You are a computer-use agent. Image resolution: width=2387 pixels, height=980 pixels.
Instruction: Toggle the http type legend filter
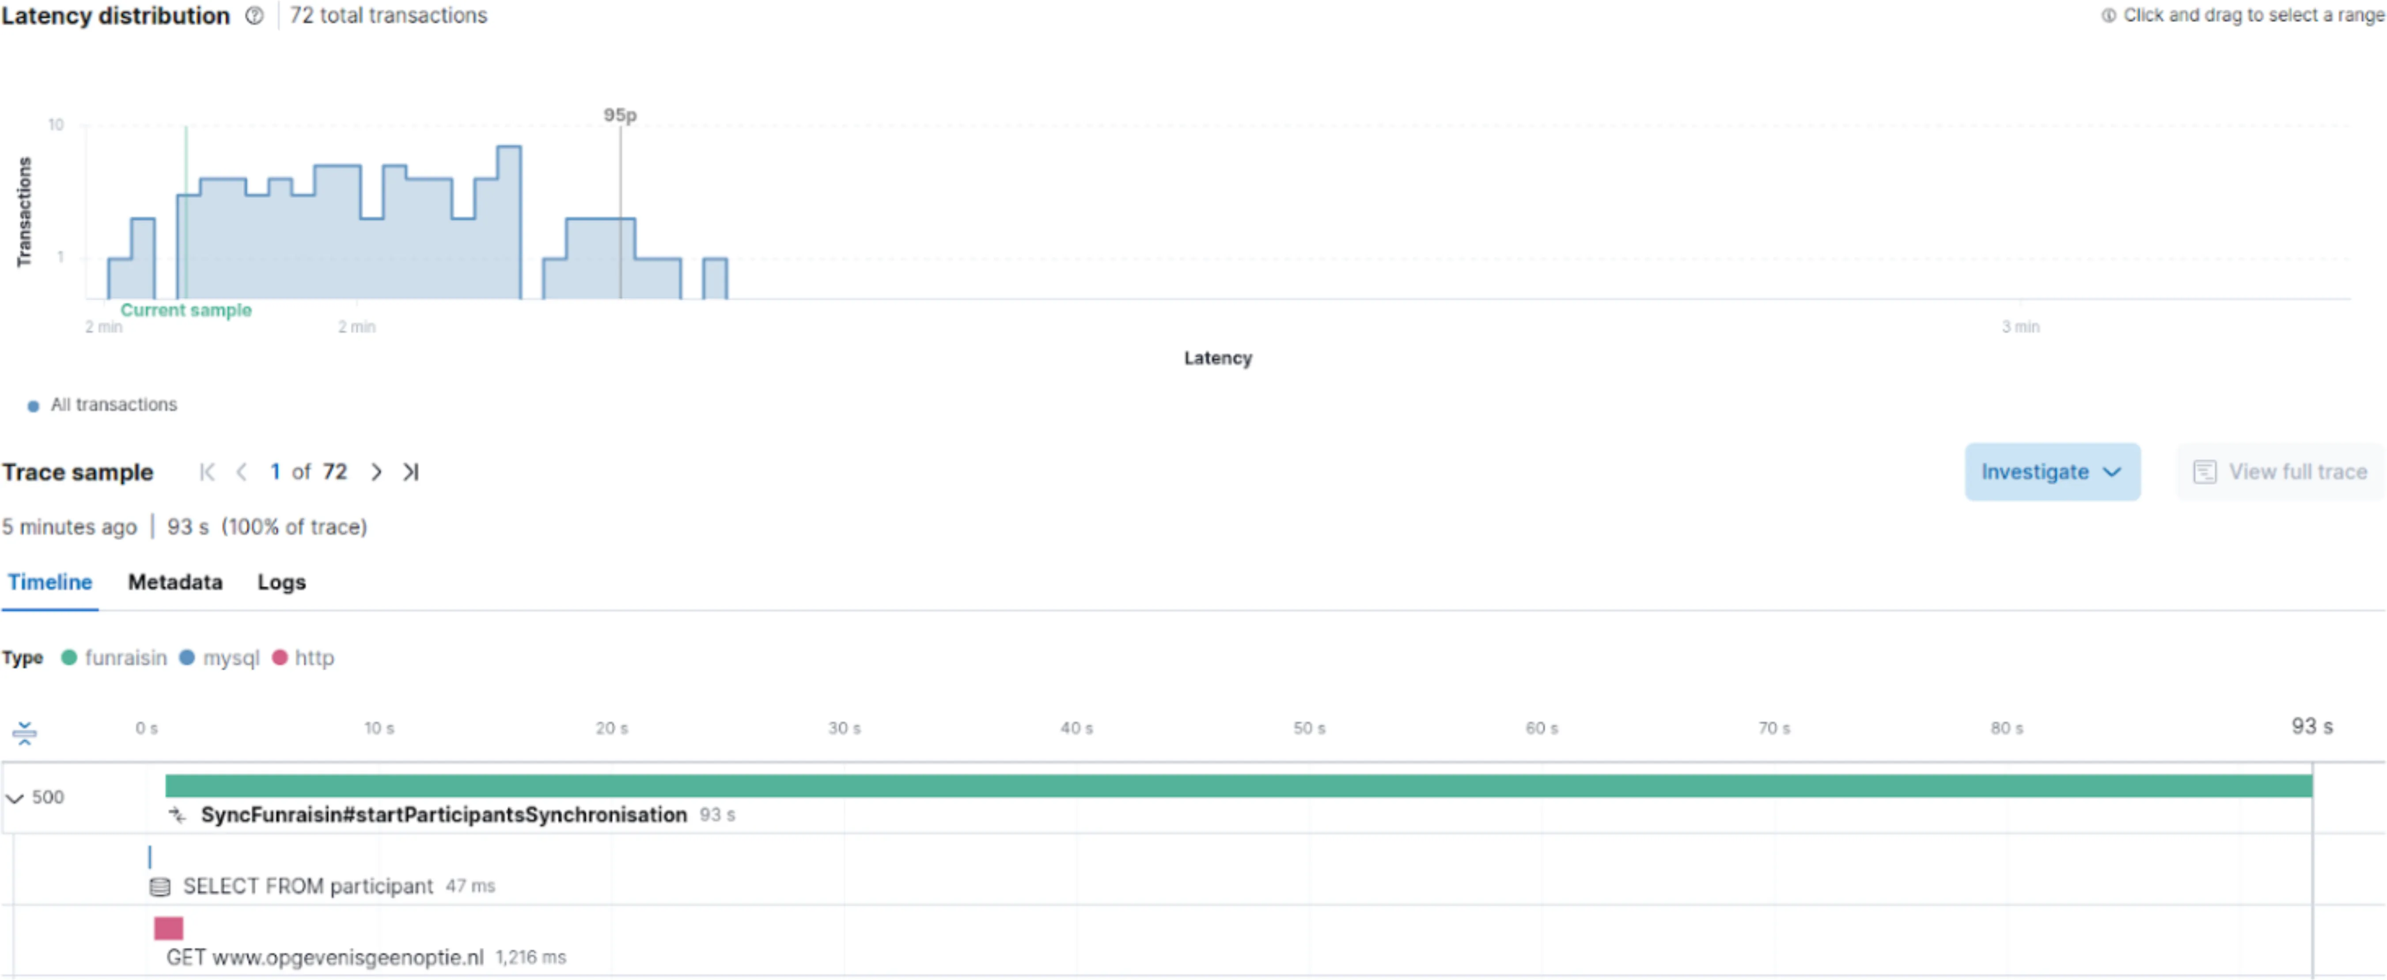[303, 658]
